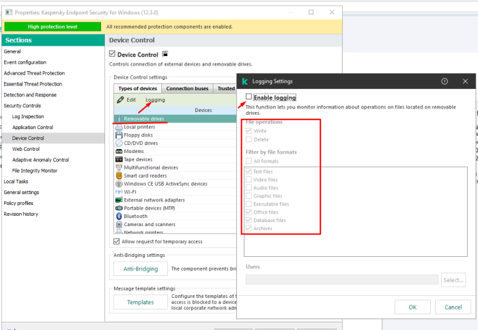The width and height of the screenshot is (478, 330).
Task: Click the Anti-Bridging button
Action: 141,269
